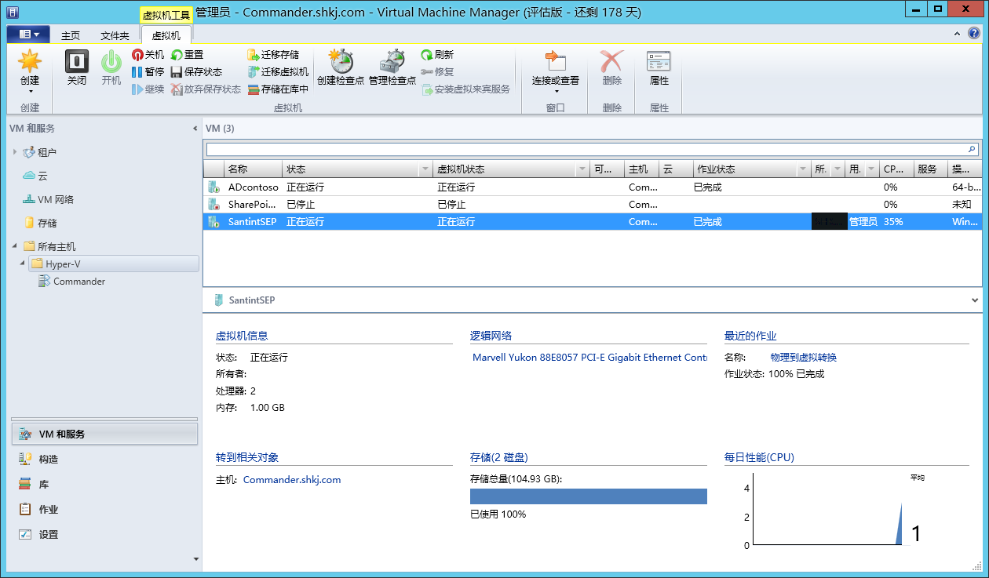Select the 虚拟机 ribbon tab
Viewport: 989px width, 578px height.
coord(166,35)
